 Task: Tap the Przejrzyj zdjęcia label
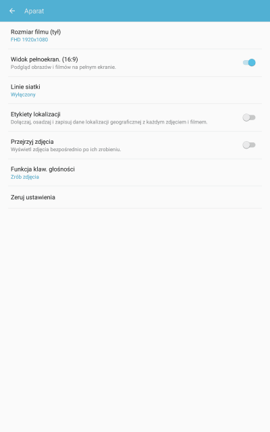(32, 142)
